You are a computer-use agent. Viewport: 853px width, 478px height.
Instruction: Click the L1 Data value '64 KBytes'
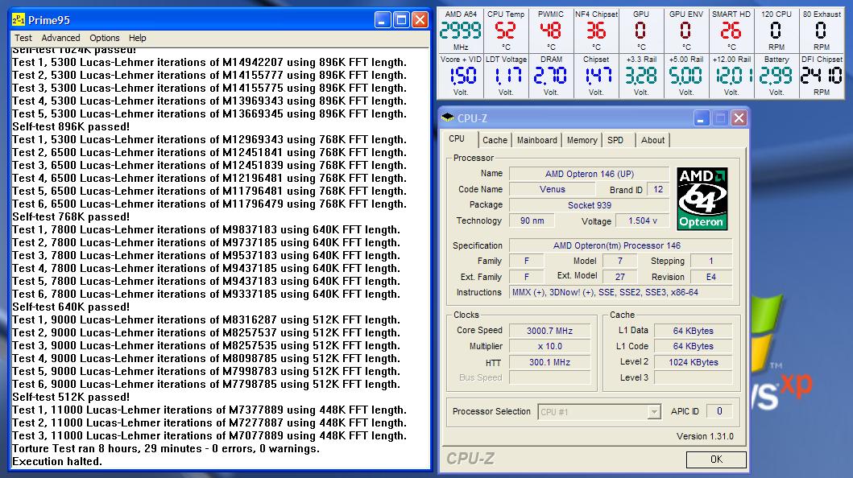[693, 331]
